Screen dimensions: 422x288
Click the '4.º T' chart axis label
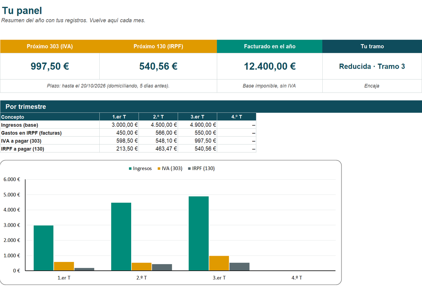(297, 278)
